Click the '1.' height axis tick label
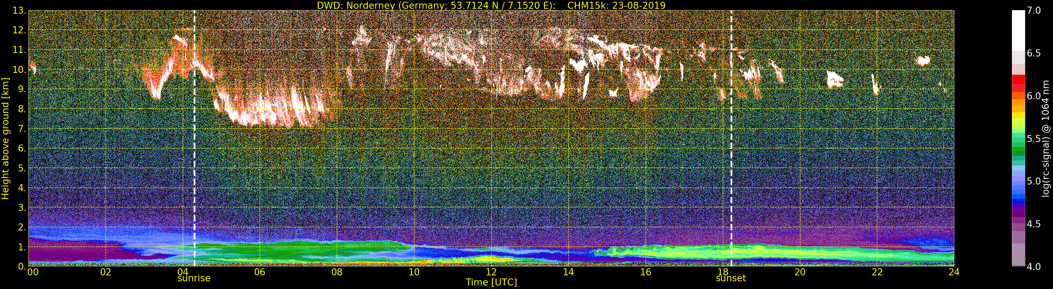Image resolution: width=1053 pixels, height=289 pixels. click(22, 247)
